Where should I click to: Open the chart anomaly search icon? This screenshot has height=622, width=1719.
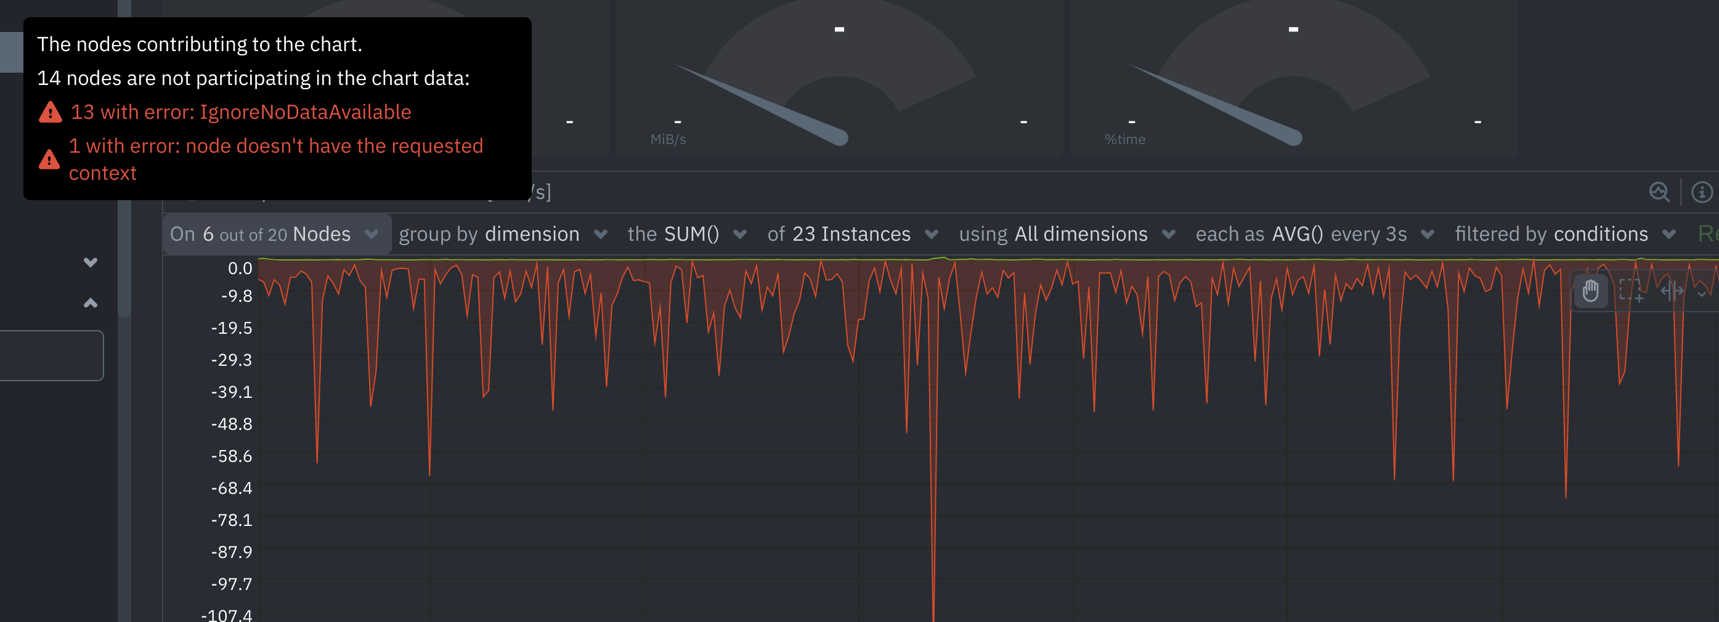click(1659, 192)
